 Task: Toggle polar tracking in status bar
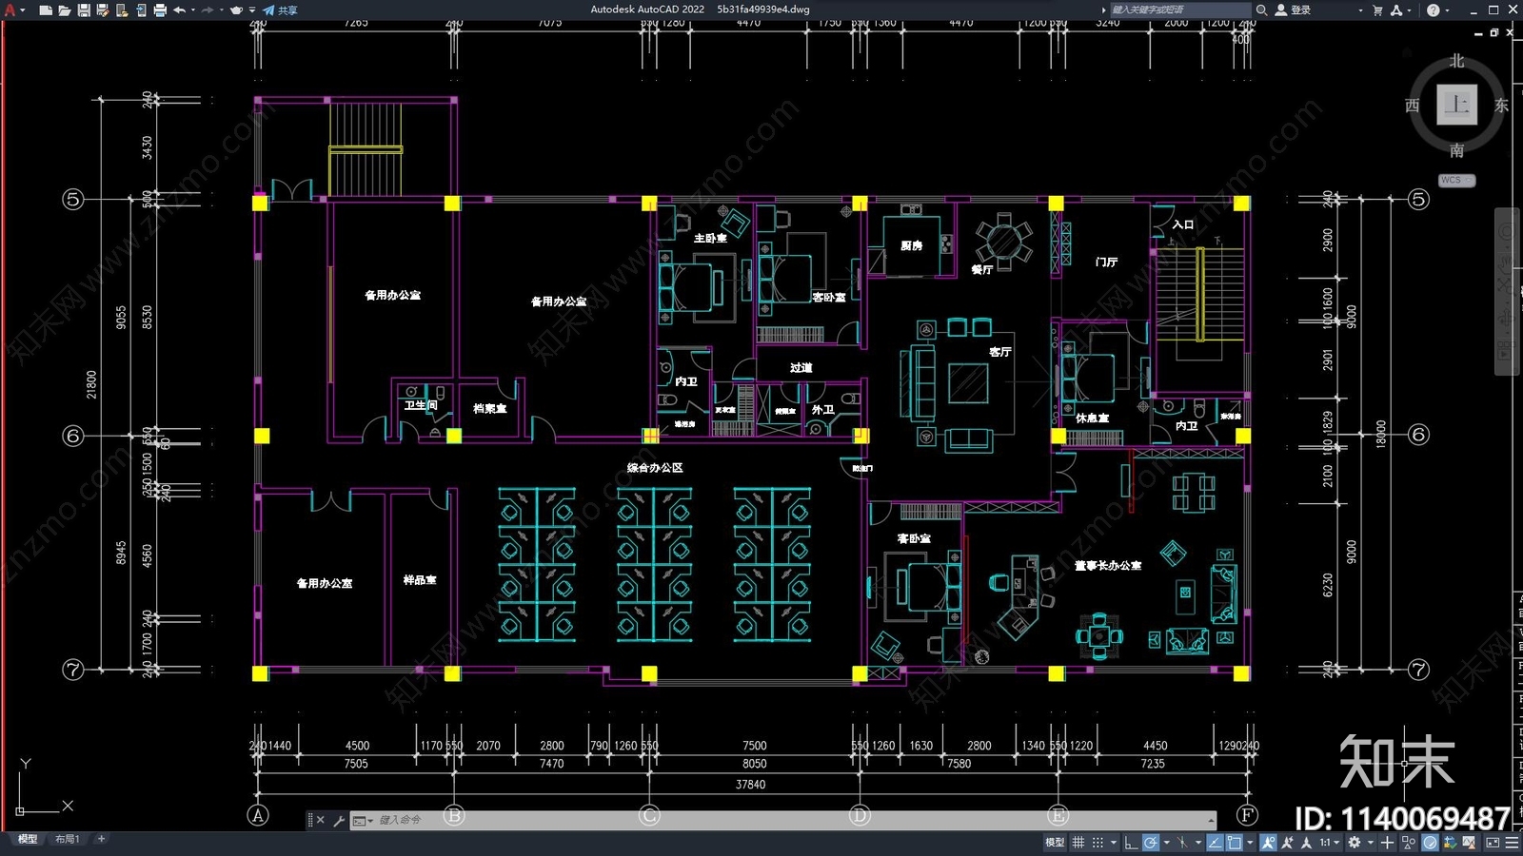point(1151,843)
